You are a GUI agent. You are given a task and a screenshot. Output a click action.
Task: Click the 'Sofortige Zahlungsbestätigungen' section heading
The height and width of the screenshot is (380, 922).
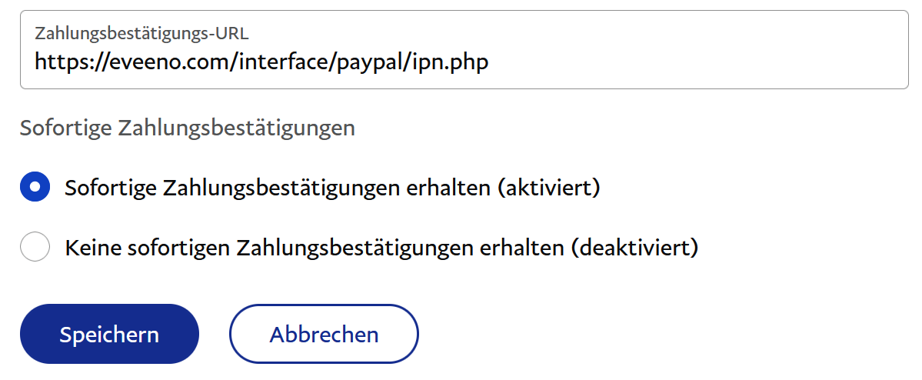(188, 128)
